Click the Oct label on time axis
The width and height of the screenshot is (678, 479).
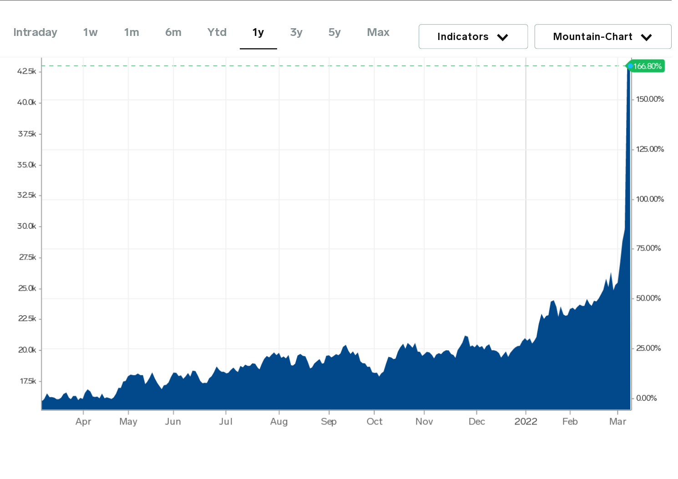tap(374, 422)
